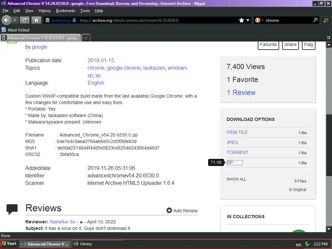Click the MD5 hash value text
This screenshot has width=332, height=249.
pos(97,141)
